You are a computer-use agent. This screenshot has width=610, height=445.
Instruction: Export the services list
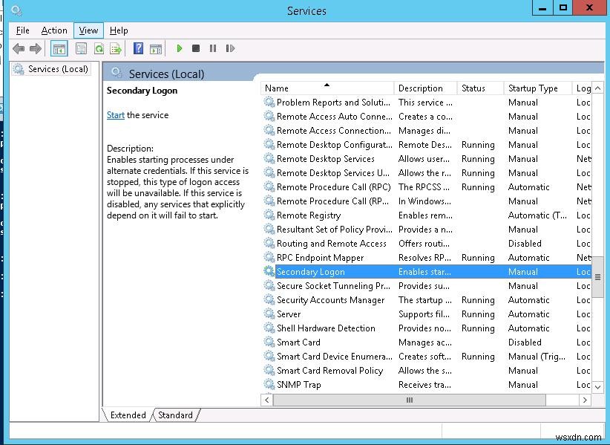[116, 48]
